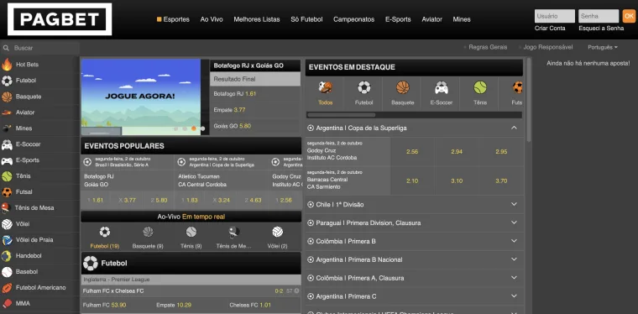Select the live Futebol (19) tab
Image resolution: width=638 pixels, height=314 pixels.
105,238
